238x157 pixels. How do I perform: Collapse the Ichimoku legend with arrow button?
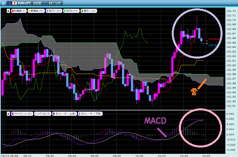point(8,11)
